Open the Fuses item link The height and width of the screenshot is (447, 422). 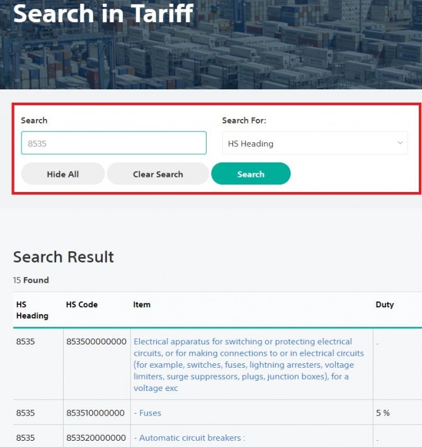point(147,413)
